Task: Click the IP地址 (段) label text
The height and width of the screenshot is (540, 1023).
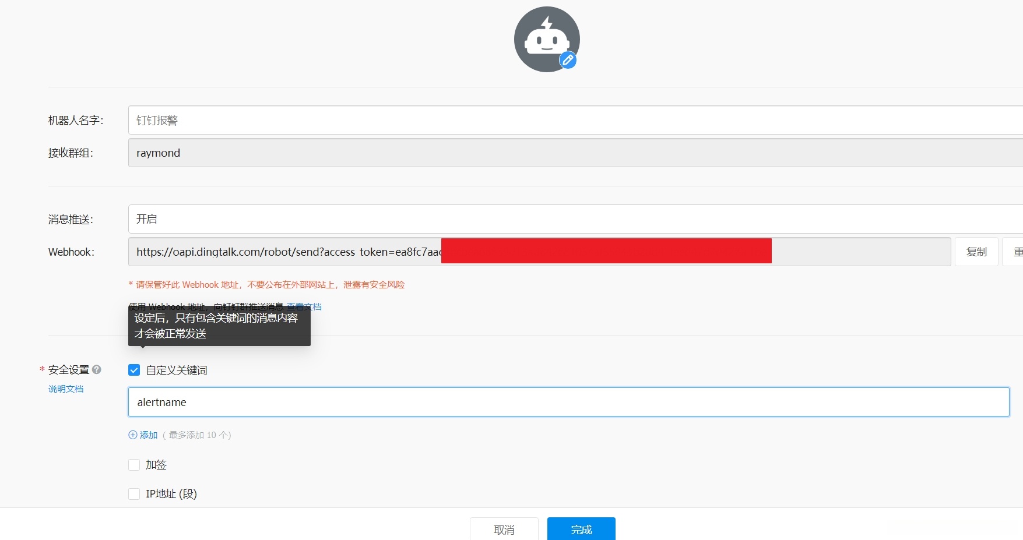Action: coord(171,494)
